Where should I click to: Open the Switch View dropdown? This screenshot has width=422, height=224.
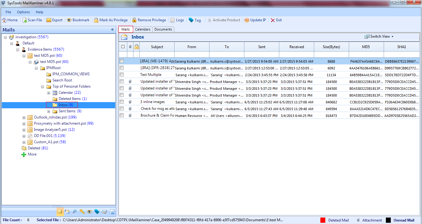tap(379, 36)
